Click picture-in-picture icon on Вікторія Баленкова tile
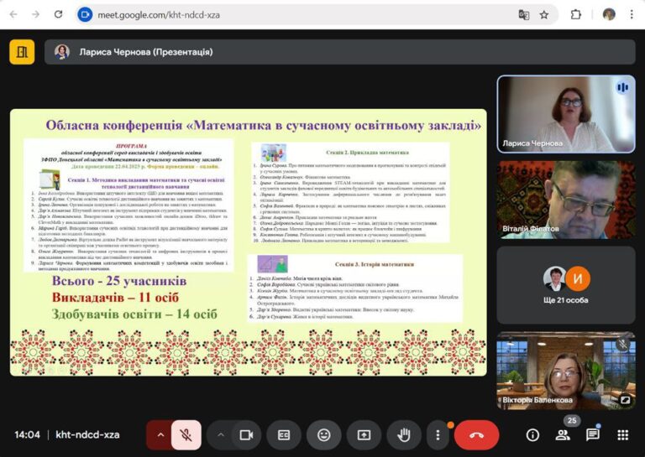The image size is (645, 457). click(x=625, y=399)
